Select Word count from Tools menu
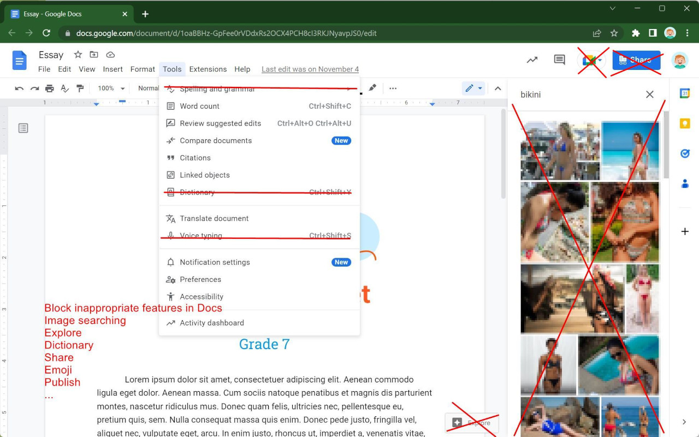Screen dimensions: 699x437 200,106
